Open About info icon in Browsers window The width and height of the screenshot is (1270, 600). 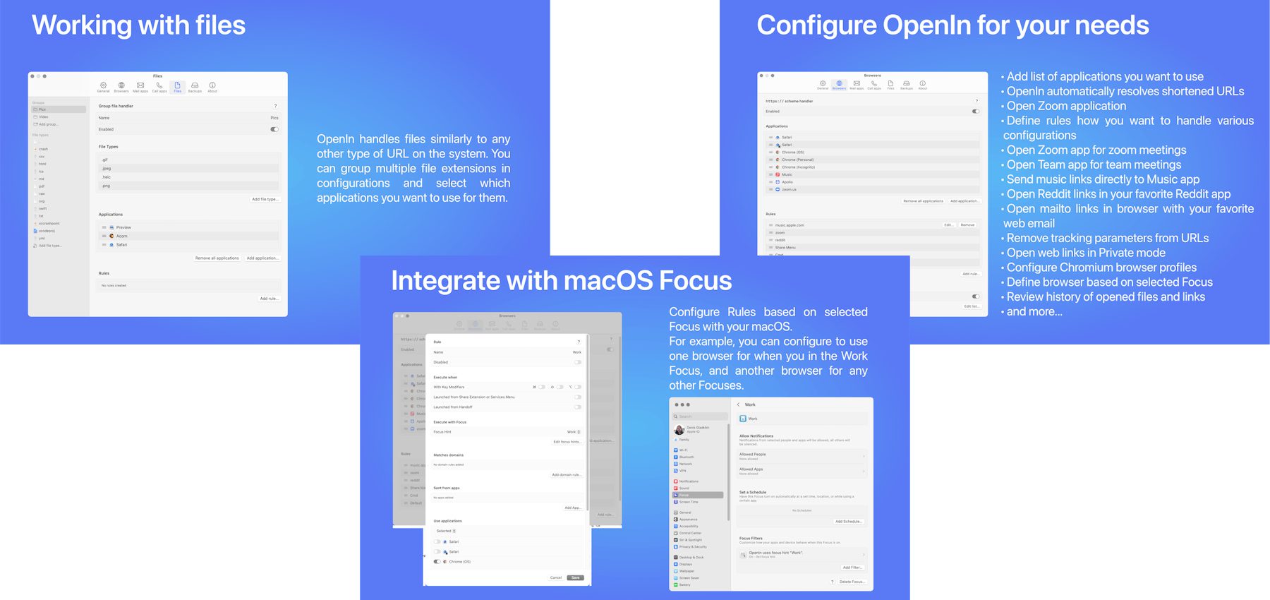(x=922, y=84)
